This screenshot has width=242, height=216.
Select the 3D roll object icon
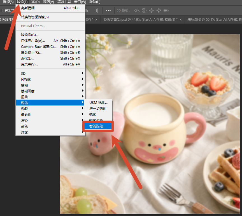pos(144,10)
